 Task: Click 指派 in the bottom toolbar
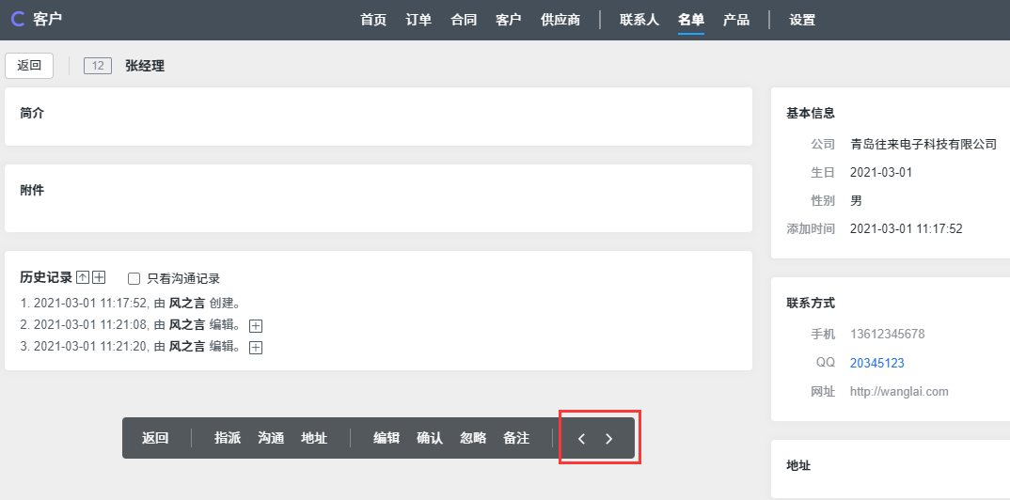pyautogui.click(x=228, y=438)
